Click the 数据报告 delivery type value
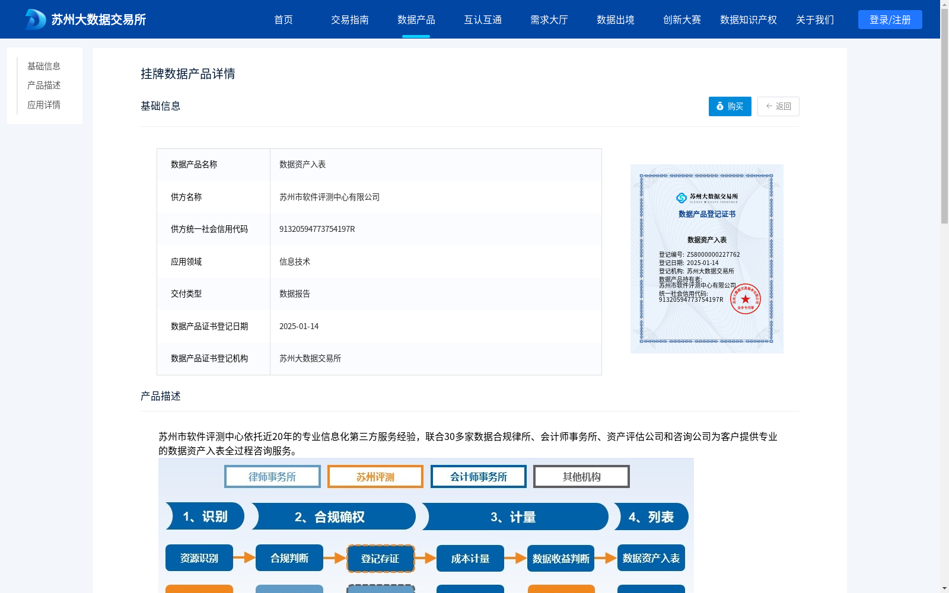Image resolution: width=949 pixels, height=593 pixels. (x=295, y=294)
